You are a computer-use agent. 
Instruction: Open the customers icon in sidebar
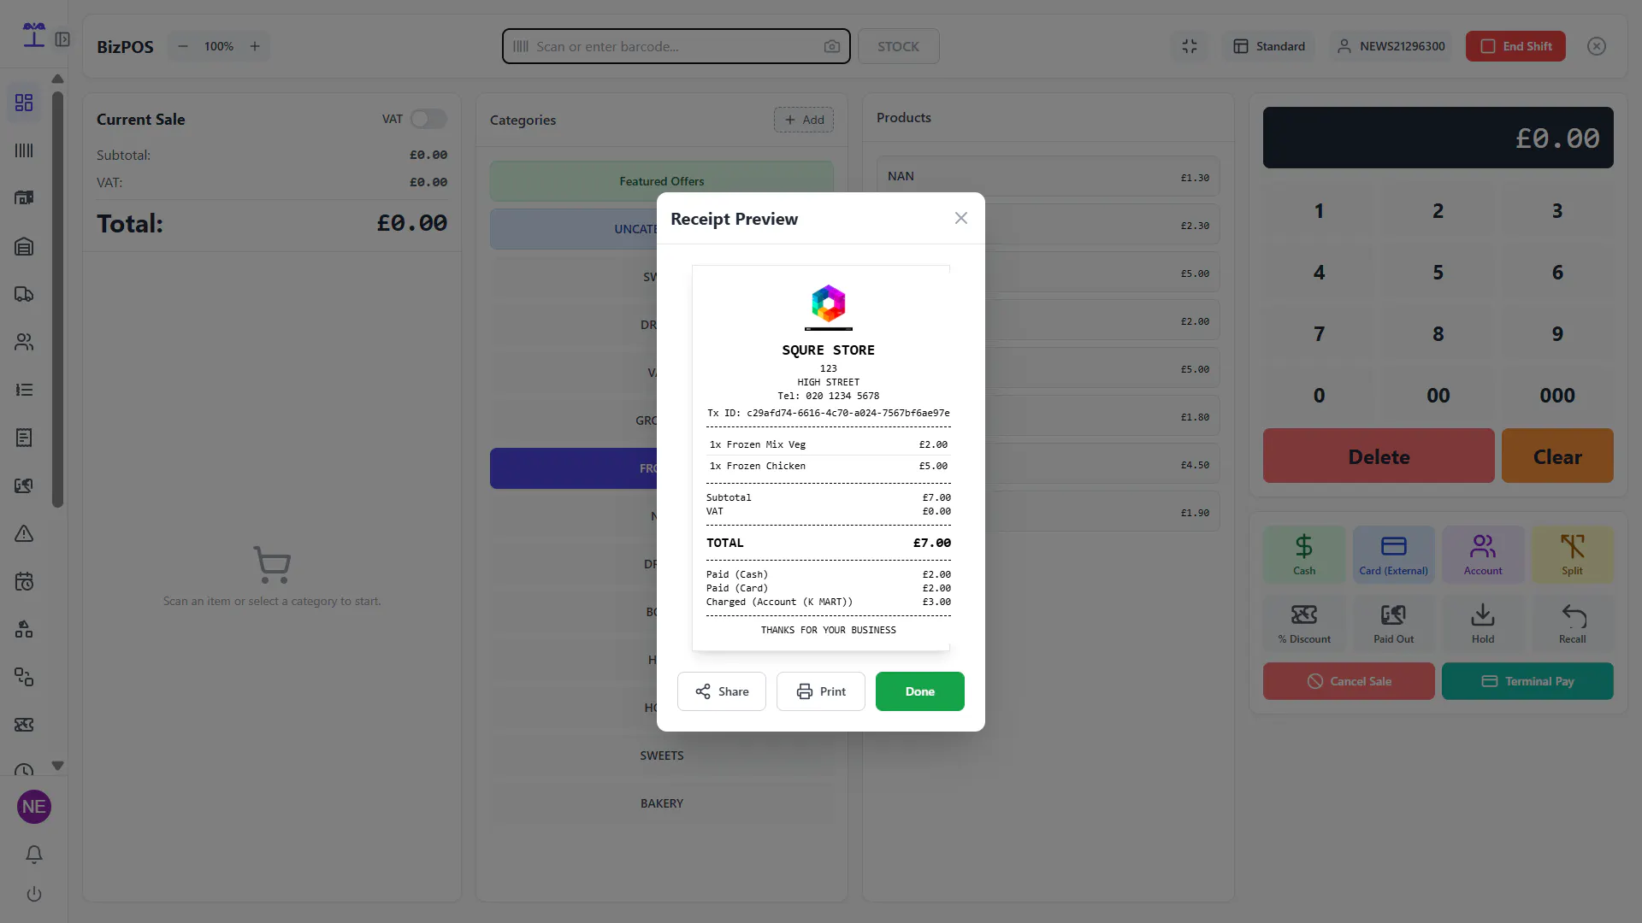coord(24,342)
